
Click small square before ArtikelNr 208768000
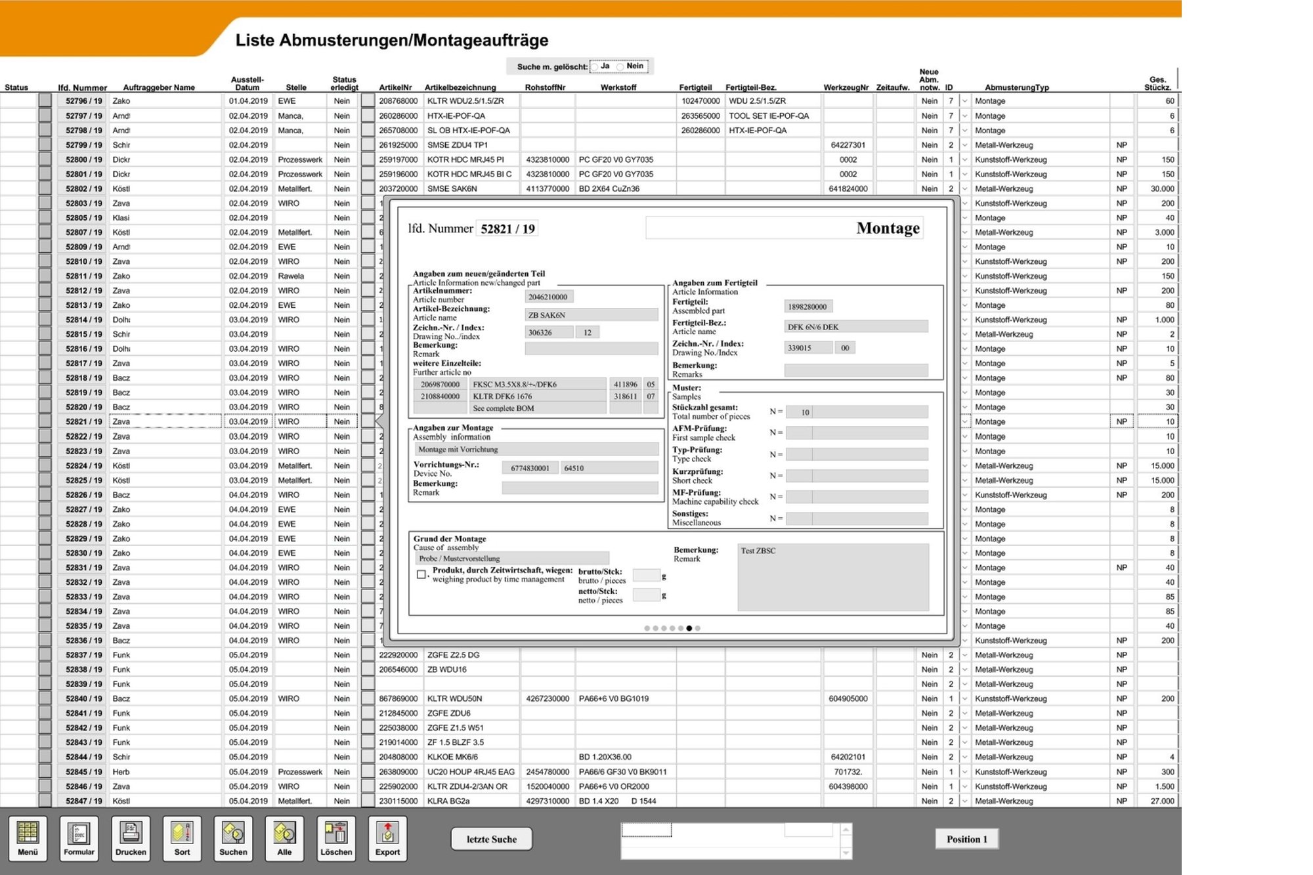(x=368, y=101)
